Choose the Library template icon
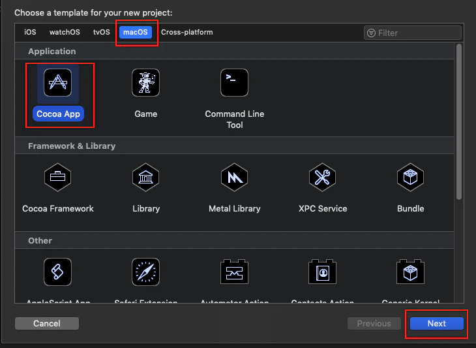This screenshot has width=476, height=348. [145, 177]
